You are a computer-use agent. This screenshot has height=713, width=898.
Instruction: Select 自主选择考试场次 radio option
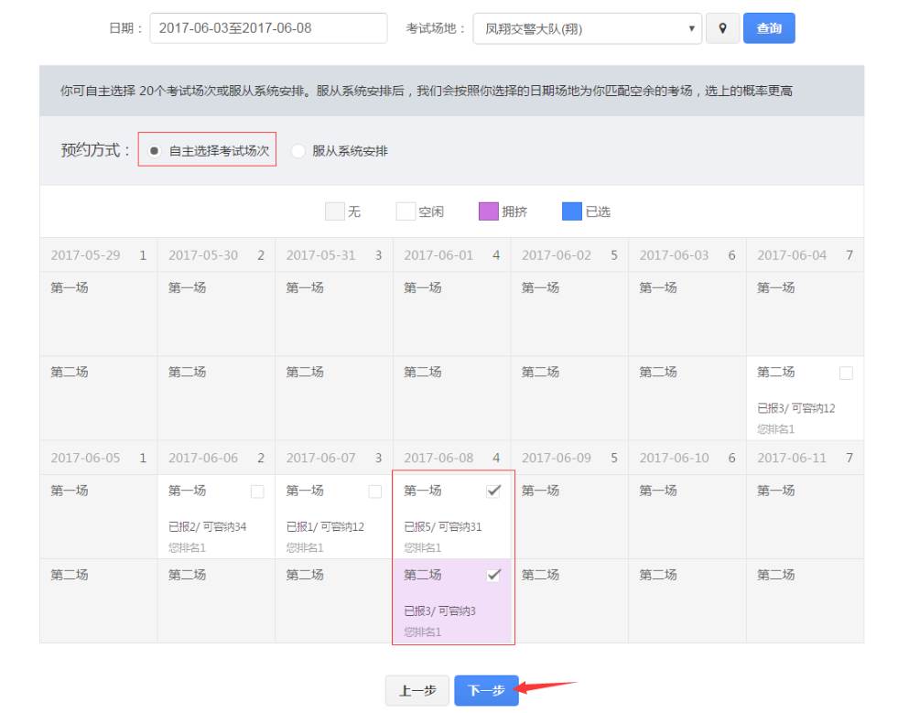click(155, 150)
